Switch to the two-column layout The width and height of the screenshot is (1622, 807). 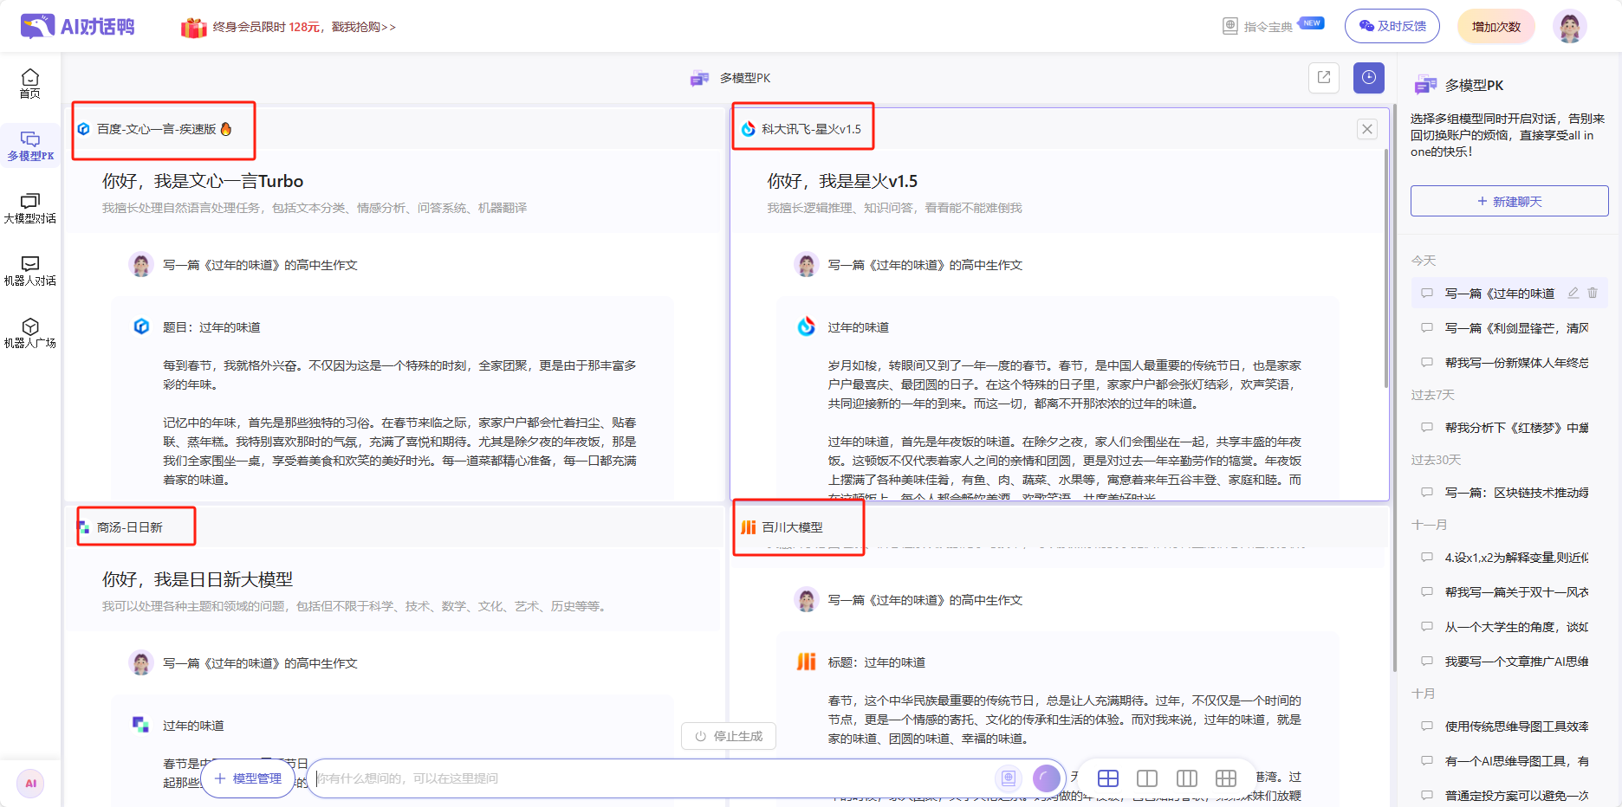[x=1147, y=778]
